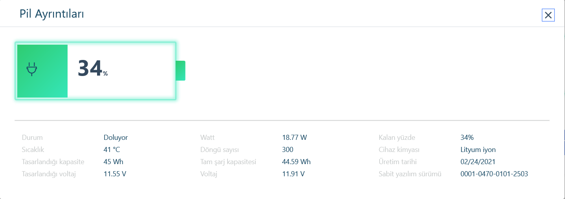Click the Durum value Doluyor
This screenshot has height=199, width=565.
click(x=116, y=137)
